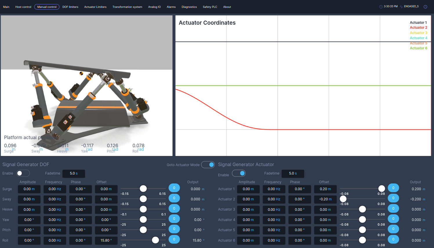This screenshot has height=248, width=434.
Task: Open the Safety PLC tab
Action: point(210,7)
